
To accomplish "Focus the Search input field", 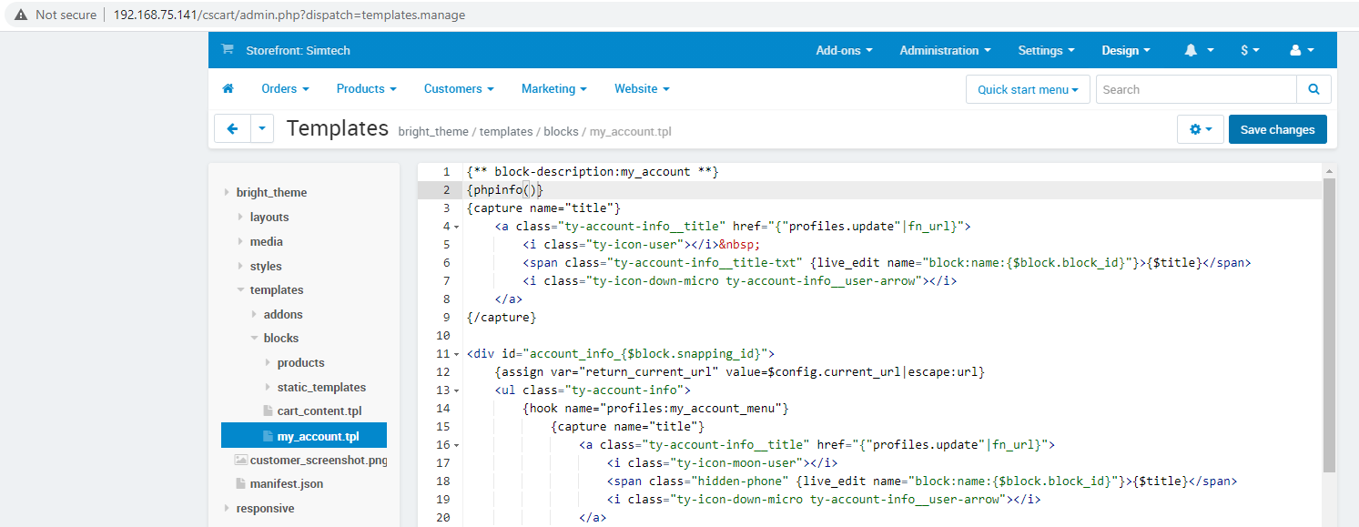I will 1196,89.
